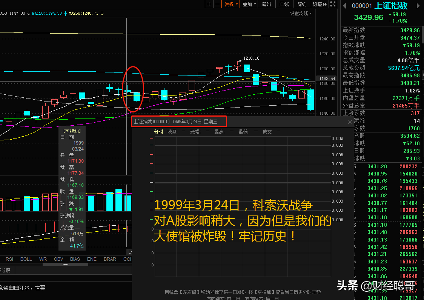
Task: Click B股 value 285.93
Action: click(x=412, y=151)
